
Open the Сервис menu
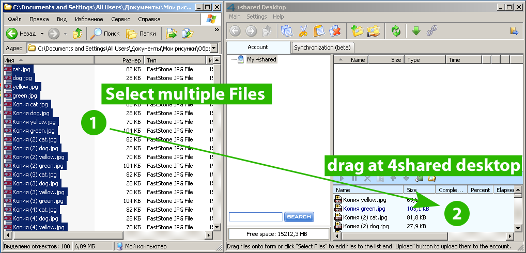[121, 19]
